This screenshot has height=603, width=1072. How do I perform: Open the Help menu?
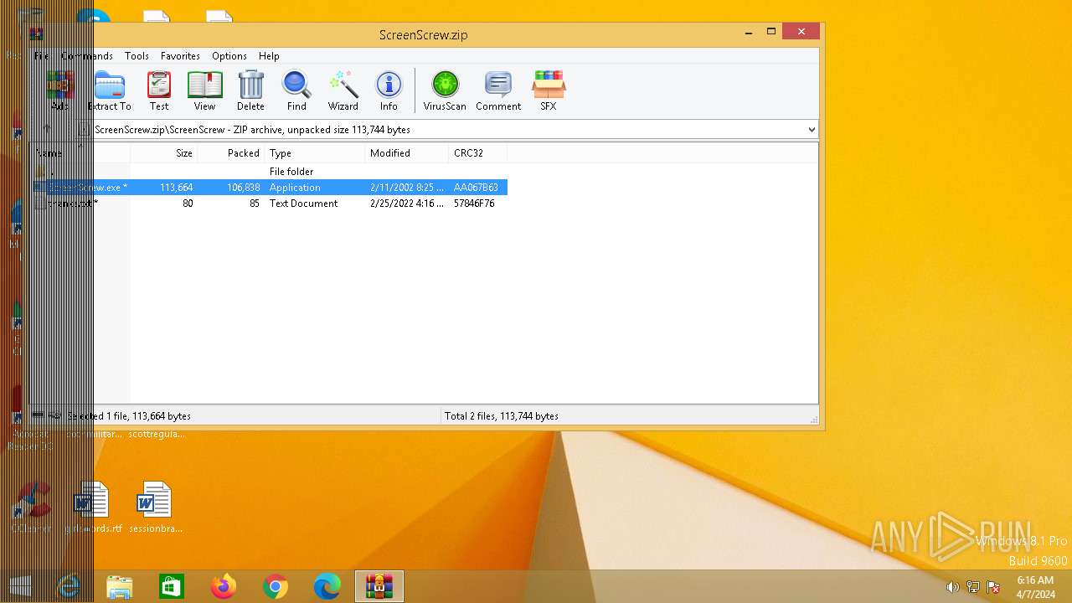269,56
